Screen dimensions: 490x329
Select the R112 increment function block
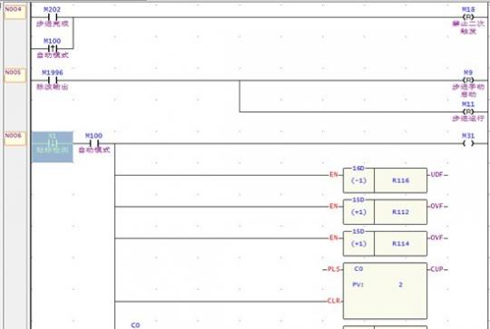pyautogui.click(x=385, y=212)
